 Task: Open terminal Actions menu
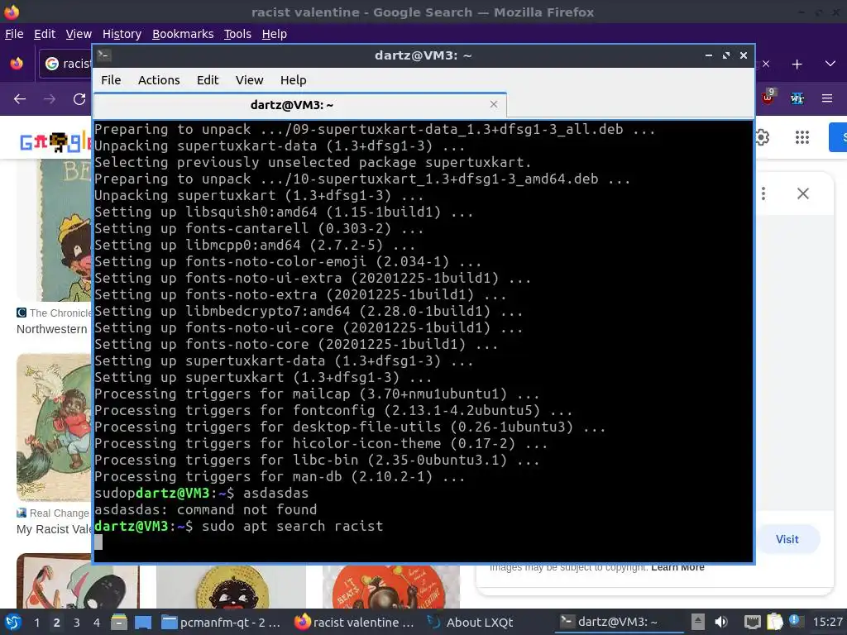pos(159,80)
